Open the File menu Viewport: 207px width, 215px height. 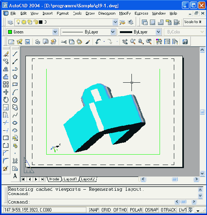(x=13, y=13)
